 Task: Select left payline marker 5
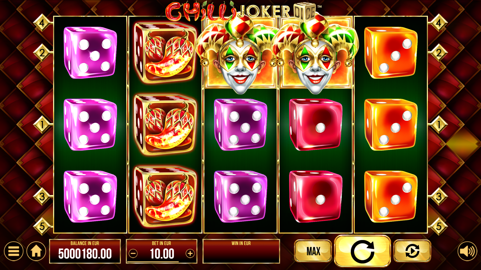[42, 226]
